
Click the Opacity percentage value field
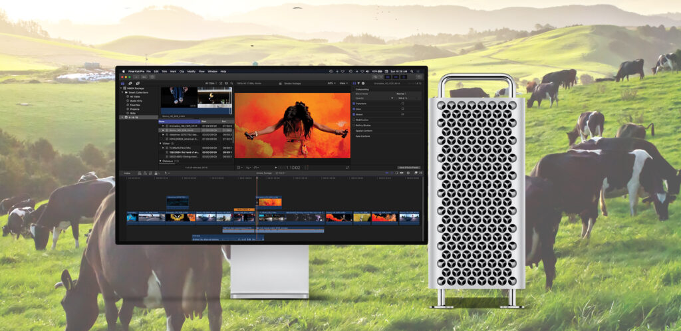[x=402, y=98]
